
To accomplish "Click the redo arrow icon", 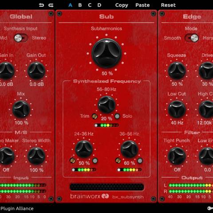I will [51, 5].
